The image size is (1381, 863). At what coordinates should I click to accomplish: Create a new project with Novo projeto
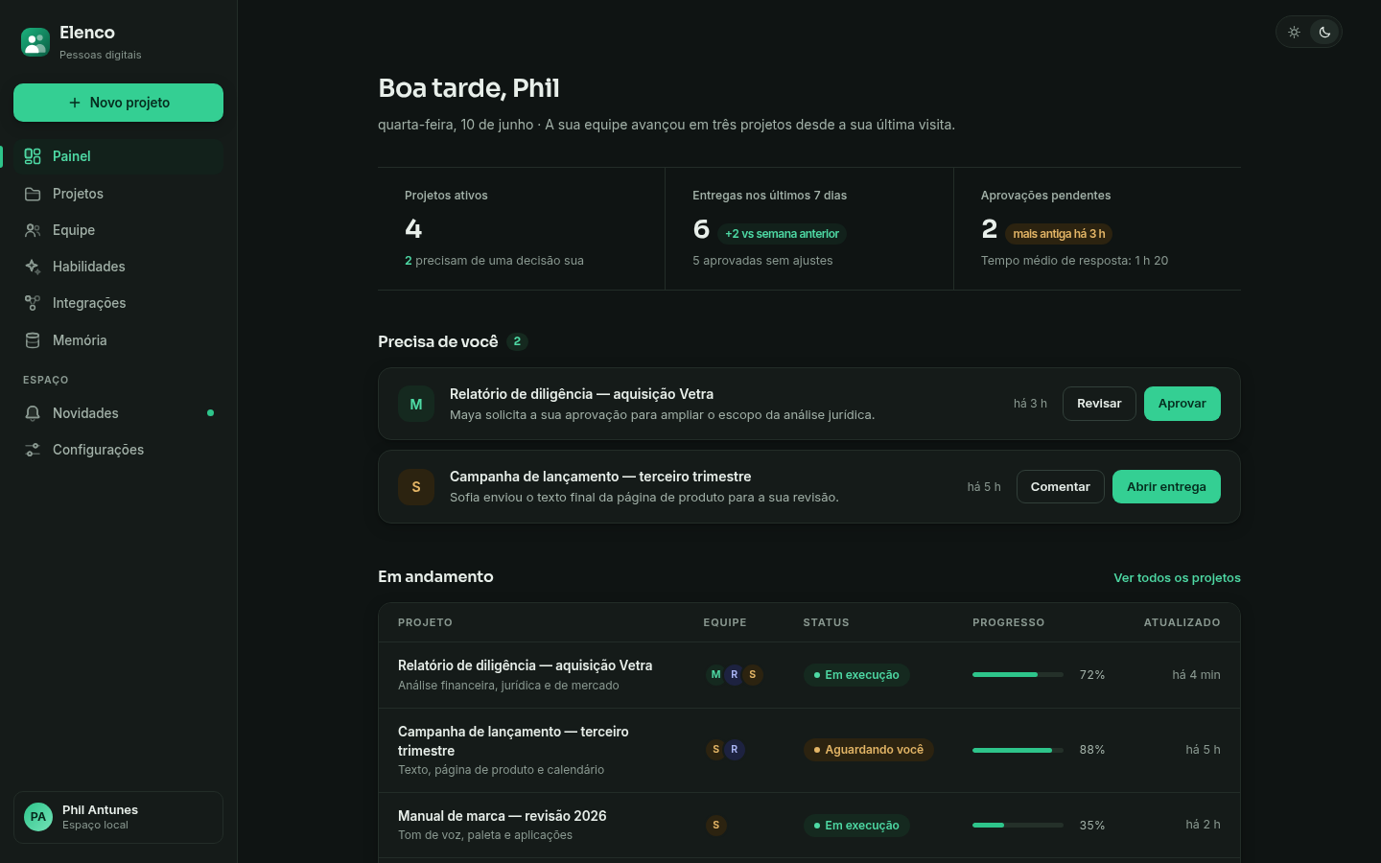click(x=118, y=103)
